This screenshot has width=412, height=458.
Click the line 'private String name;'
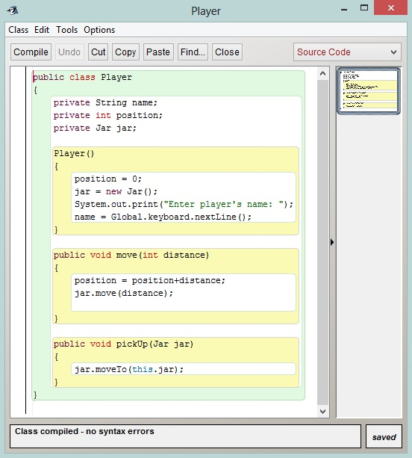point(105,103)
